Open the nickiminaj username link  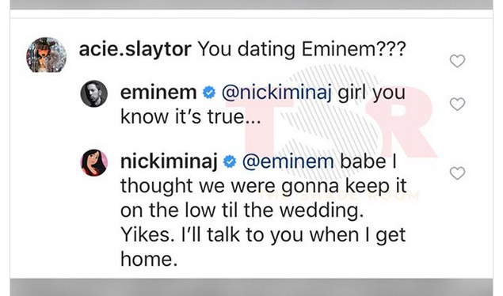[x=169, y=161]
